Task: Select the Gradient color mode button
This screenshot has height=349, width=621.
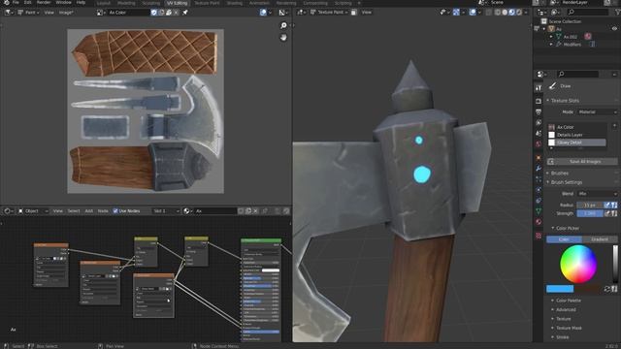Action: click(x=600, y=239)
